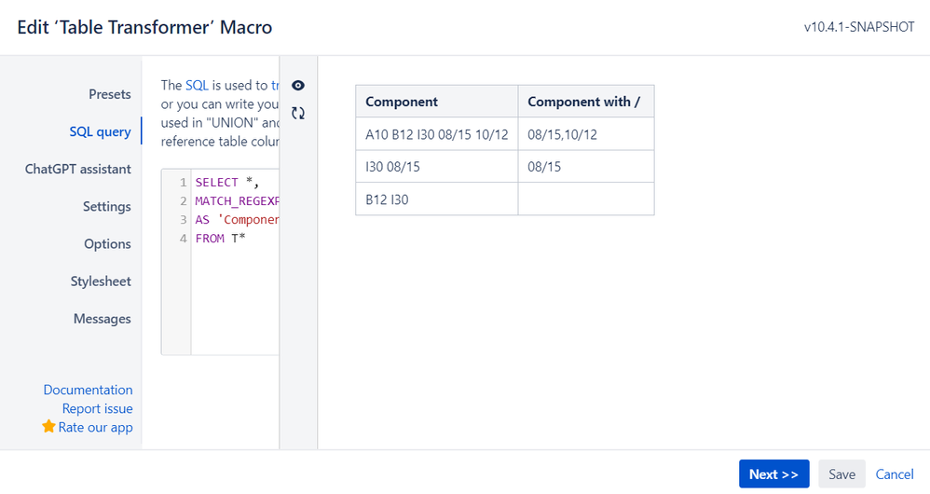
Task: Toggle the eye preview icon
Action: 298,86
